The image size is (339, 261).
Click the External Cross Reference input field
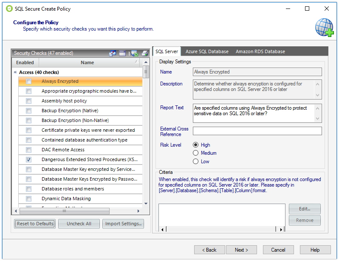coord(257,131)
